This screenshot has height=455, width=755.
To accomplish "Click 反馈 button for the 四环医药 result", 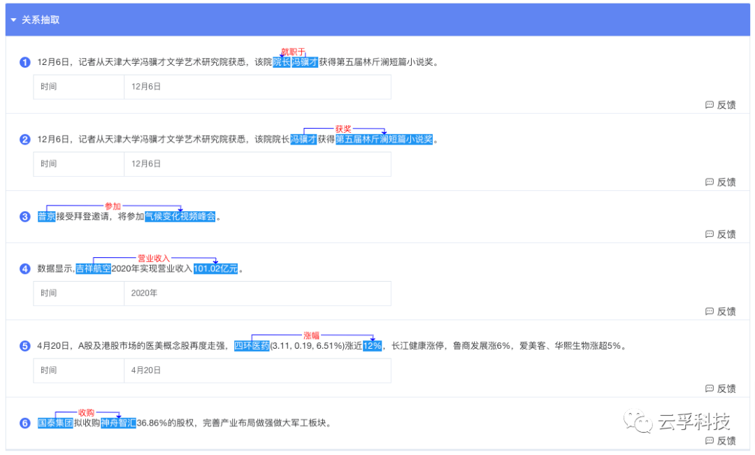I will (720, 389).
